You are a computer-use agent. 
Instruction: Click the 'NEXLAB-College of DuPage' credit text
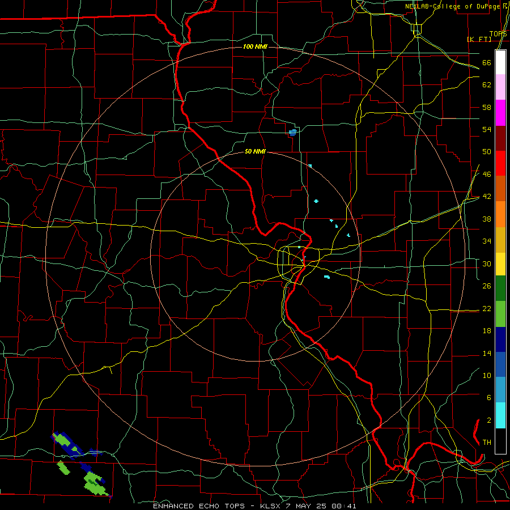(x=453, y=6)
